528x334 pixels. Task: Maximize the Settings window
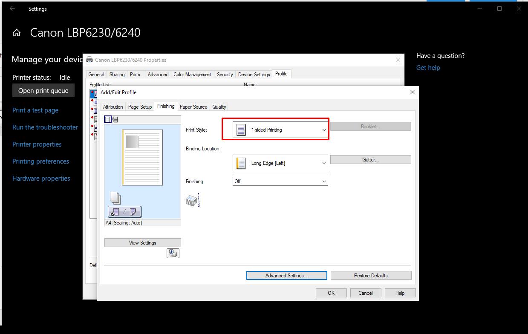pos(499,9)
